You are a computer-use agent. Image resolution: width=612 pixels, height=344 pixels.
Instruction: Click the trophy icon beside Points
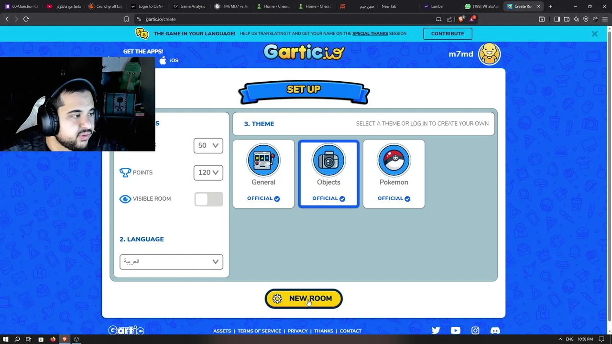125,172
